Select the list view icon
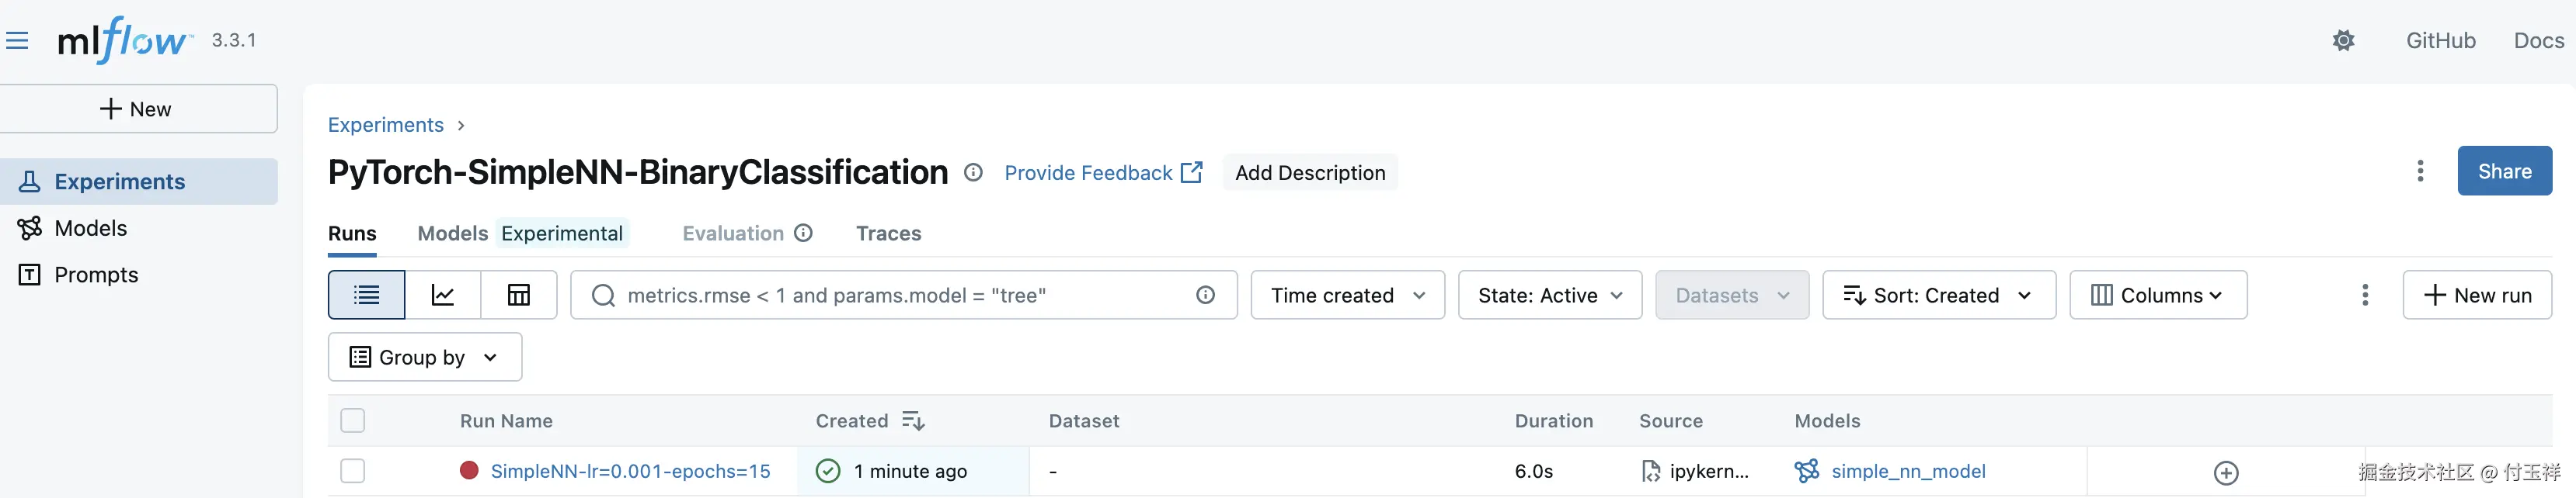The image size is (2576, 498). [x=367, y=296]
